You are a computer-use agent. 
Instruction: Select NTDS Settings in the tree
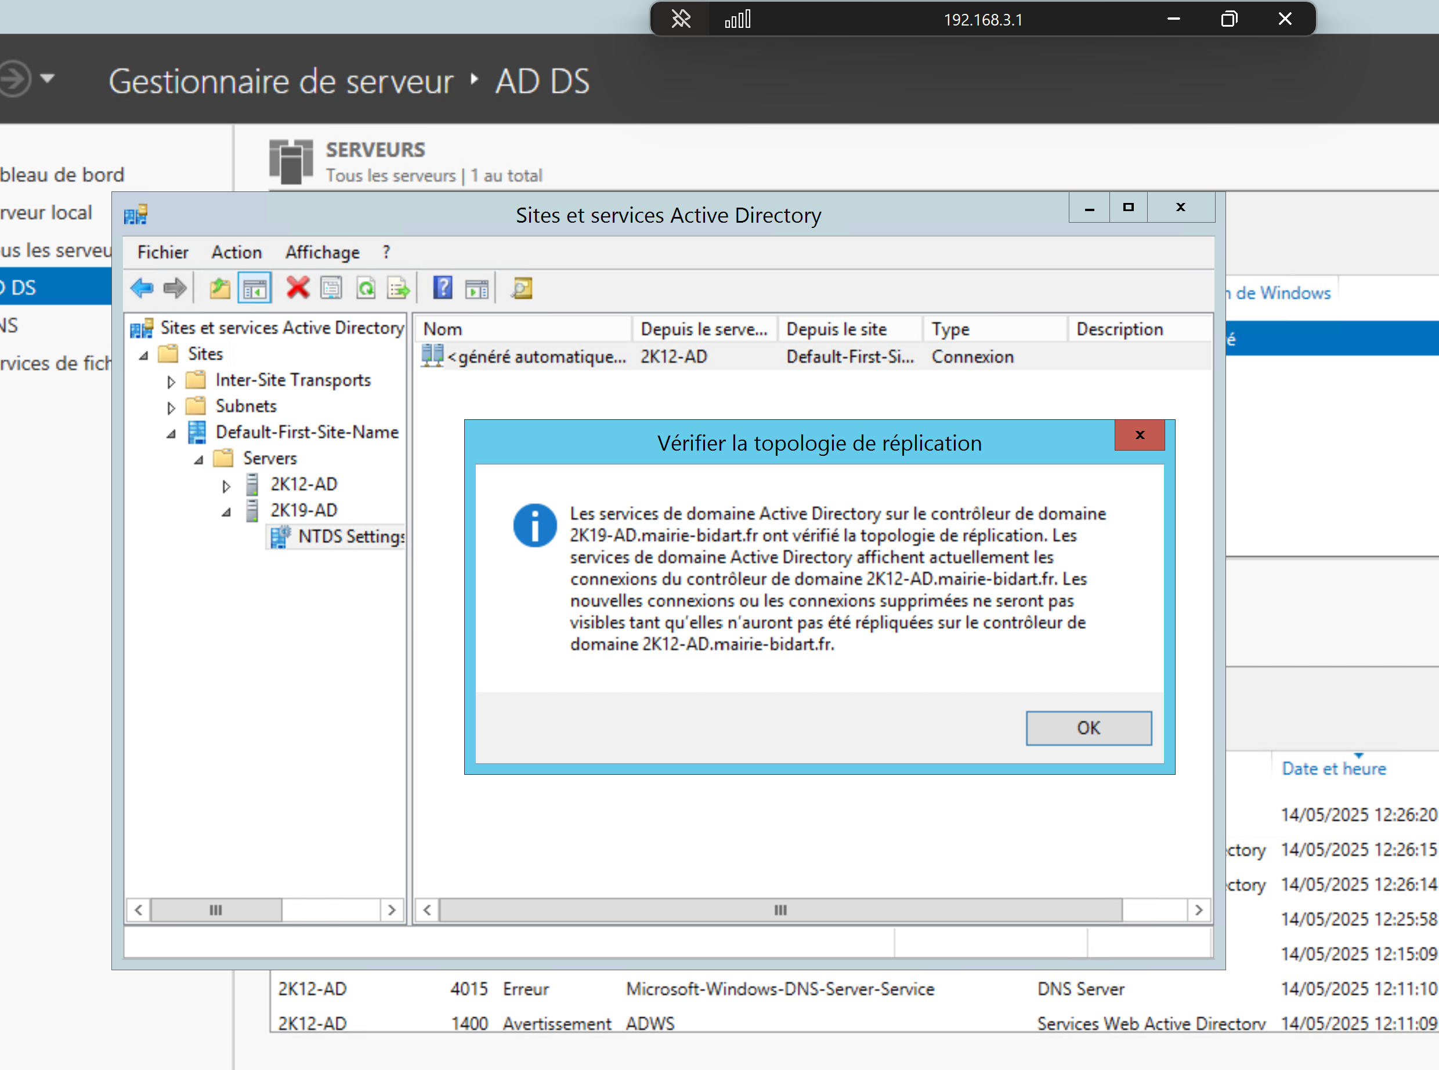click(x=351, y=536)
